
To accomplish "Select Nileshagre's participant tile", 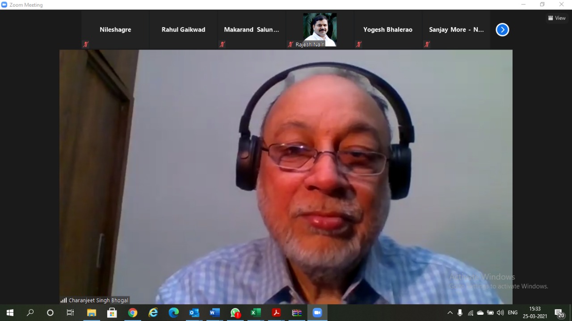I will click(x=115, y=30).
